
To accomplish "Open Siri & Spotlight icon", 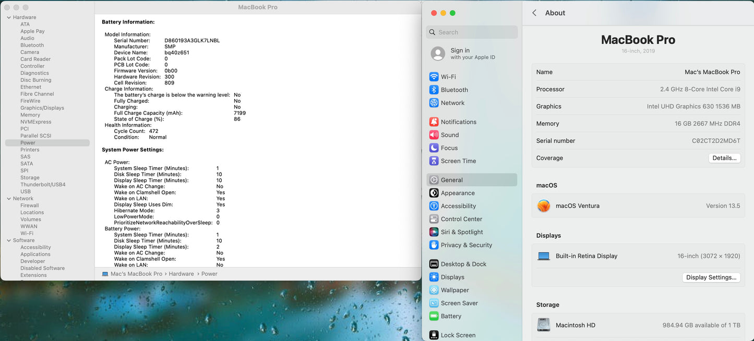I will [x=434, y=232].
